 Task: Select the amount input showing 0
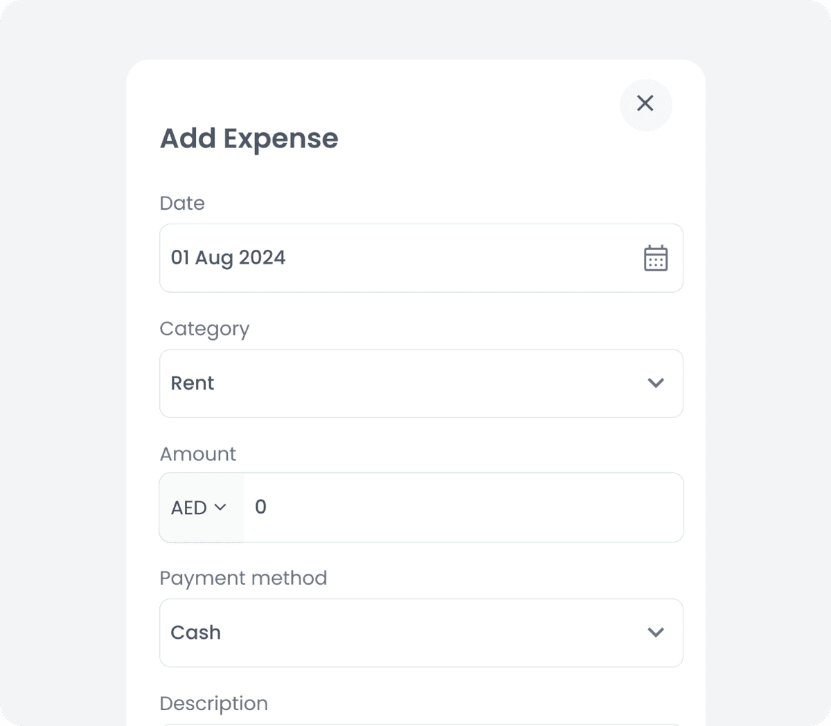pyautogui.click(x=464, y=507)
